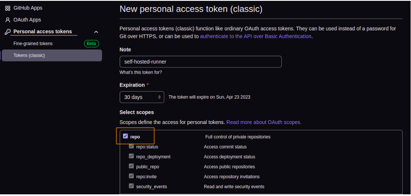Select Tokens (classic) in sidebar
The height and width of the screenshot is (196, 411).
pyautogui.click(x=29, y=55)
